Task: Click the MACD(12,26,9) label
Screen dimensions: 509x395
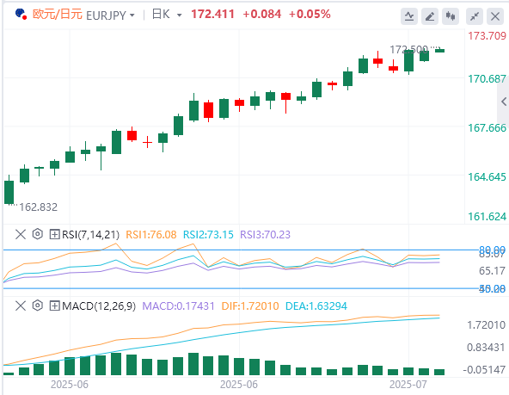Action: [99, 306]
